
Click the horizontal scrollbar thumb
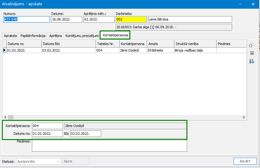[11, 117]
